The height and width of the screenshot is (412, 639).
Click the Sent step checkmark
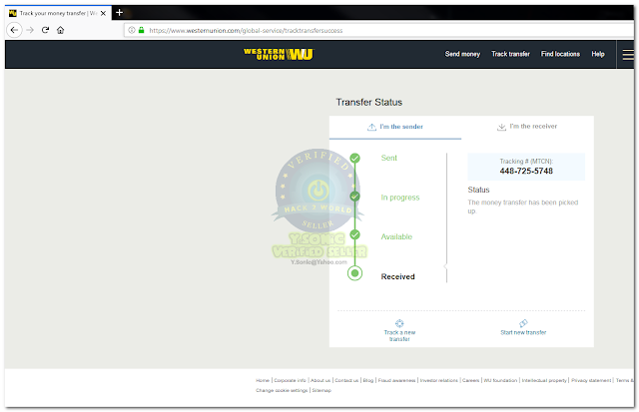coord(355,158)
